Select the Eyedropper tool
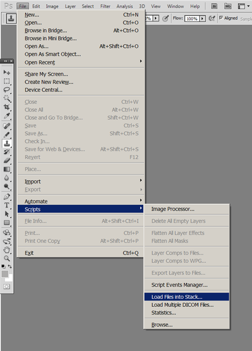252x351 pixels. pos(7,116)
